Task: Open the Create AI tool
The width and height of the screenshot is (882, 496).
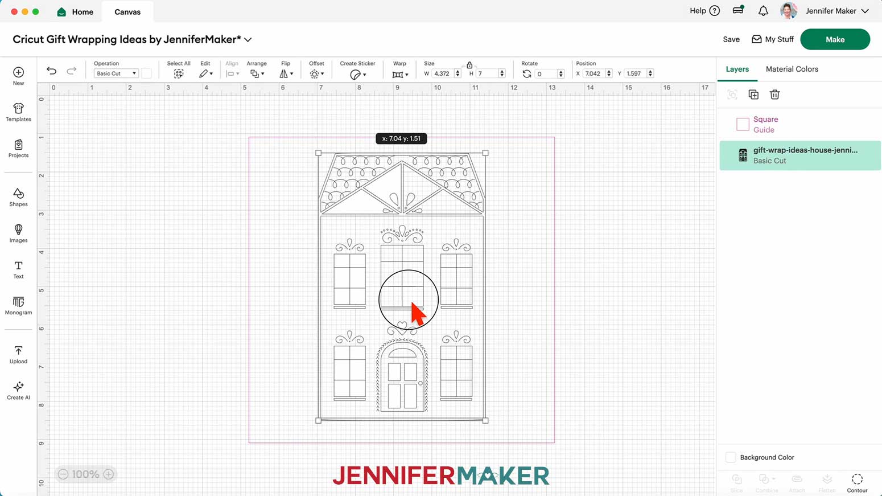Action: [18, 391]
